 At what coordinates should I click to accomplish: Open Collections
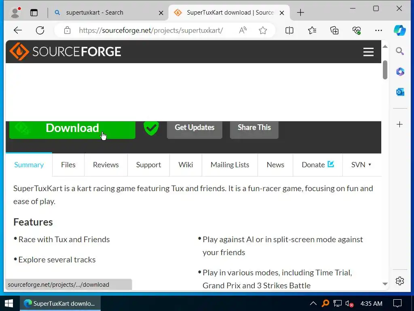pos(334,30)
